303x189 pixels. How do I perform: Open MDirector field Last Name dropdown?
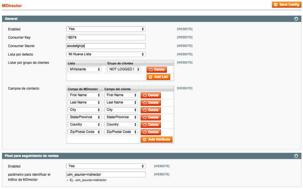click(84, 102)
